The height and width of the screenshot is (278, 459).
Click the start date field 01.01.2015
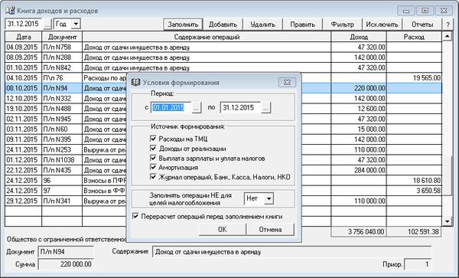pos(171,108)
